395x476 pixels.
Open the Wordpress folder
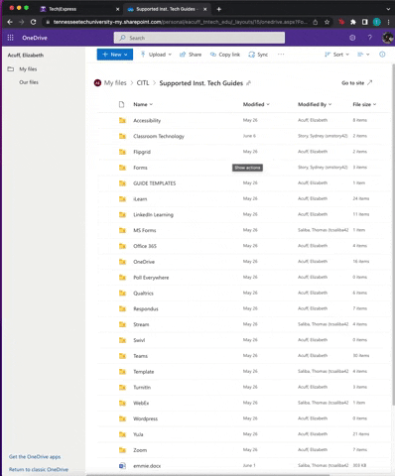pyautogui.click(x=145, y=418)
